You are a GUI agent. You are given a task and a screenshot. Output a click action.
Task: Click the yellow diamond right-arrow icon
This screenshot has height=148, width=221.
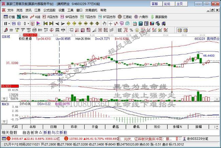coord(74,24)
